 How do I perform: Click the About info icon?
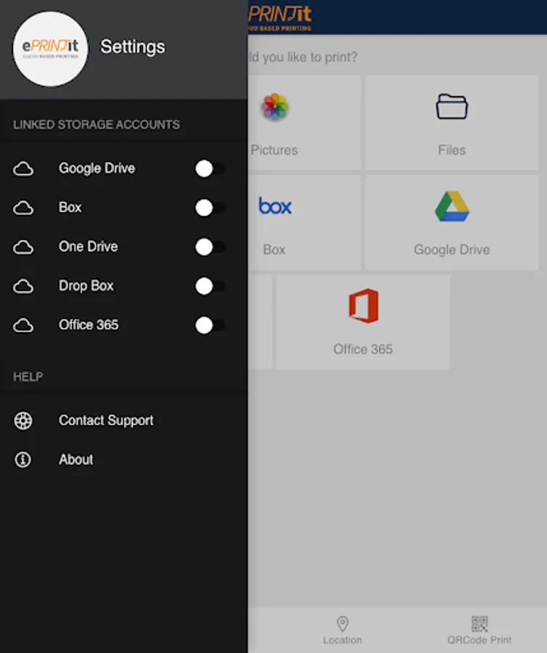23,460
